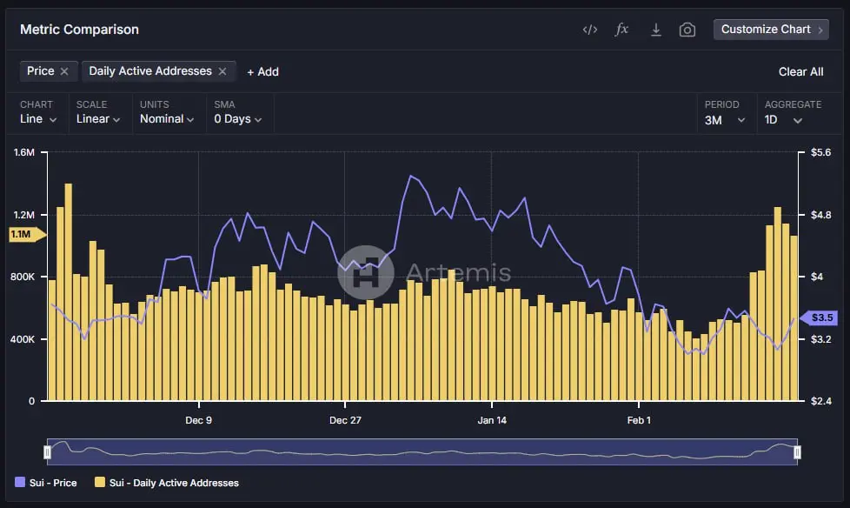Download the chart data
850x508 pixels.
point(656,30)
